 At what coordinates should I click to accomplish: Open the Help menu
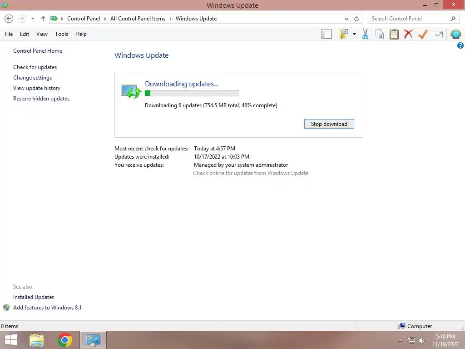tap(81, 34)
